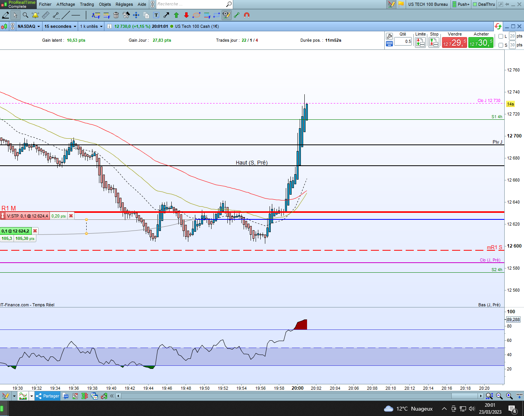Image resolution: width=524 pixels, height=416 pixels.
Task: Toggle the DealThru option
Action: pos(484,4)
